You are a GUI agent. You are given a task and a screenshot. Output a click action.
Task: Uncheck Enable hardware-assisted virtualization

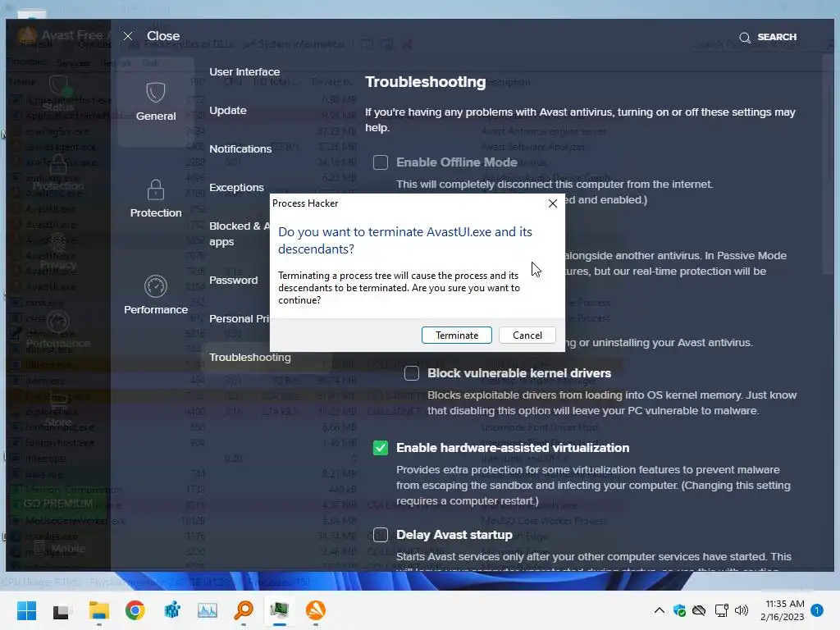tap(381, 447)
